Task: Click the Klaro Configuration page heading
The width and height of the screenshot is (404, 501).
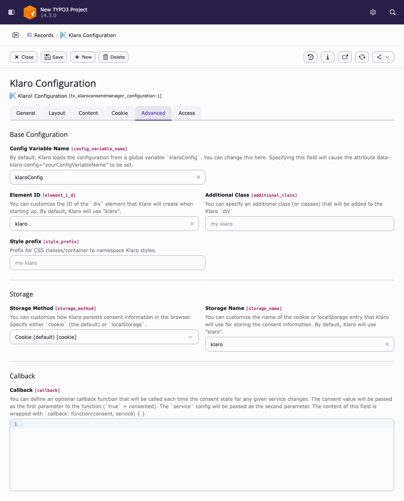Action: [x=53, y=83]
